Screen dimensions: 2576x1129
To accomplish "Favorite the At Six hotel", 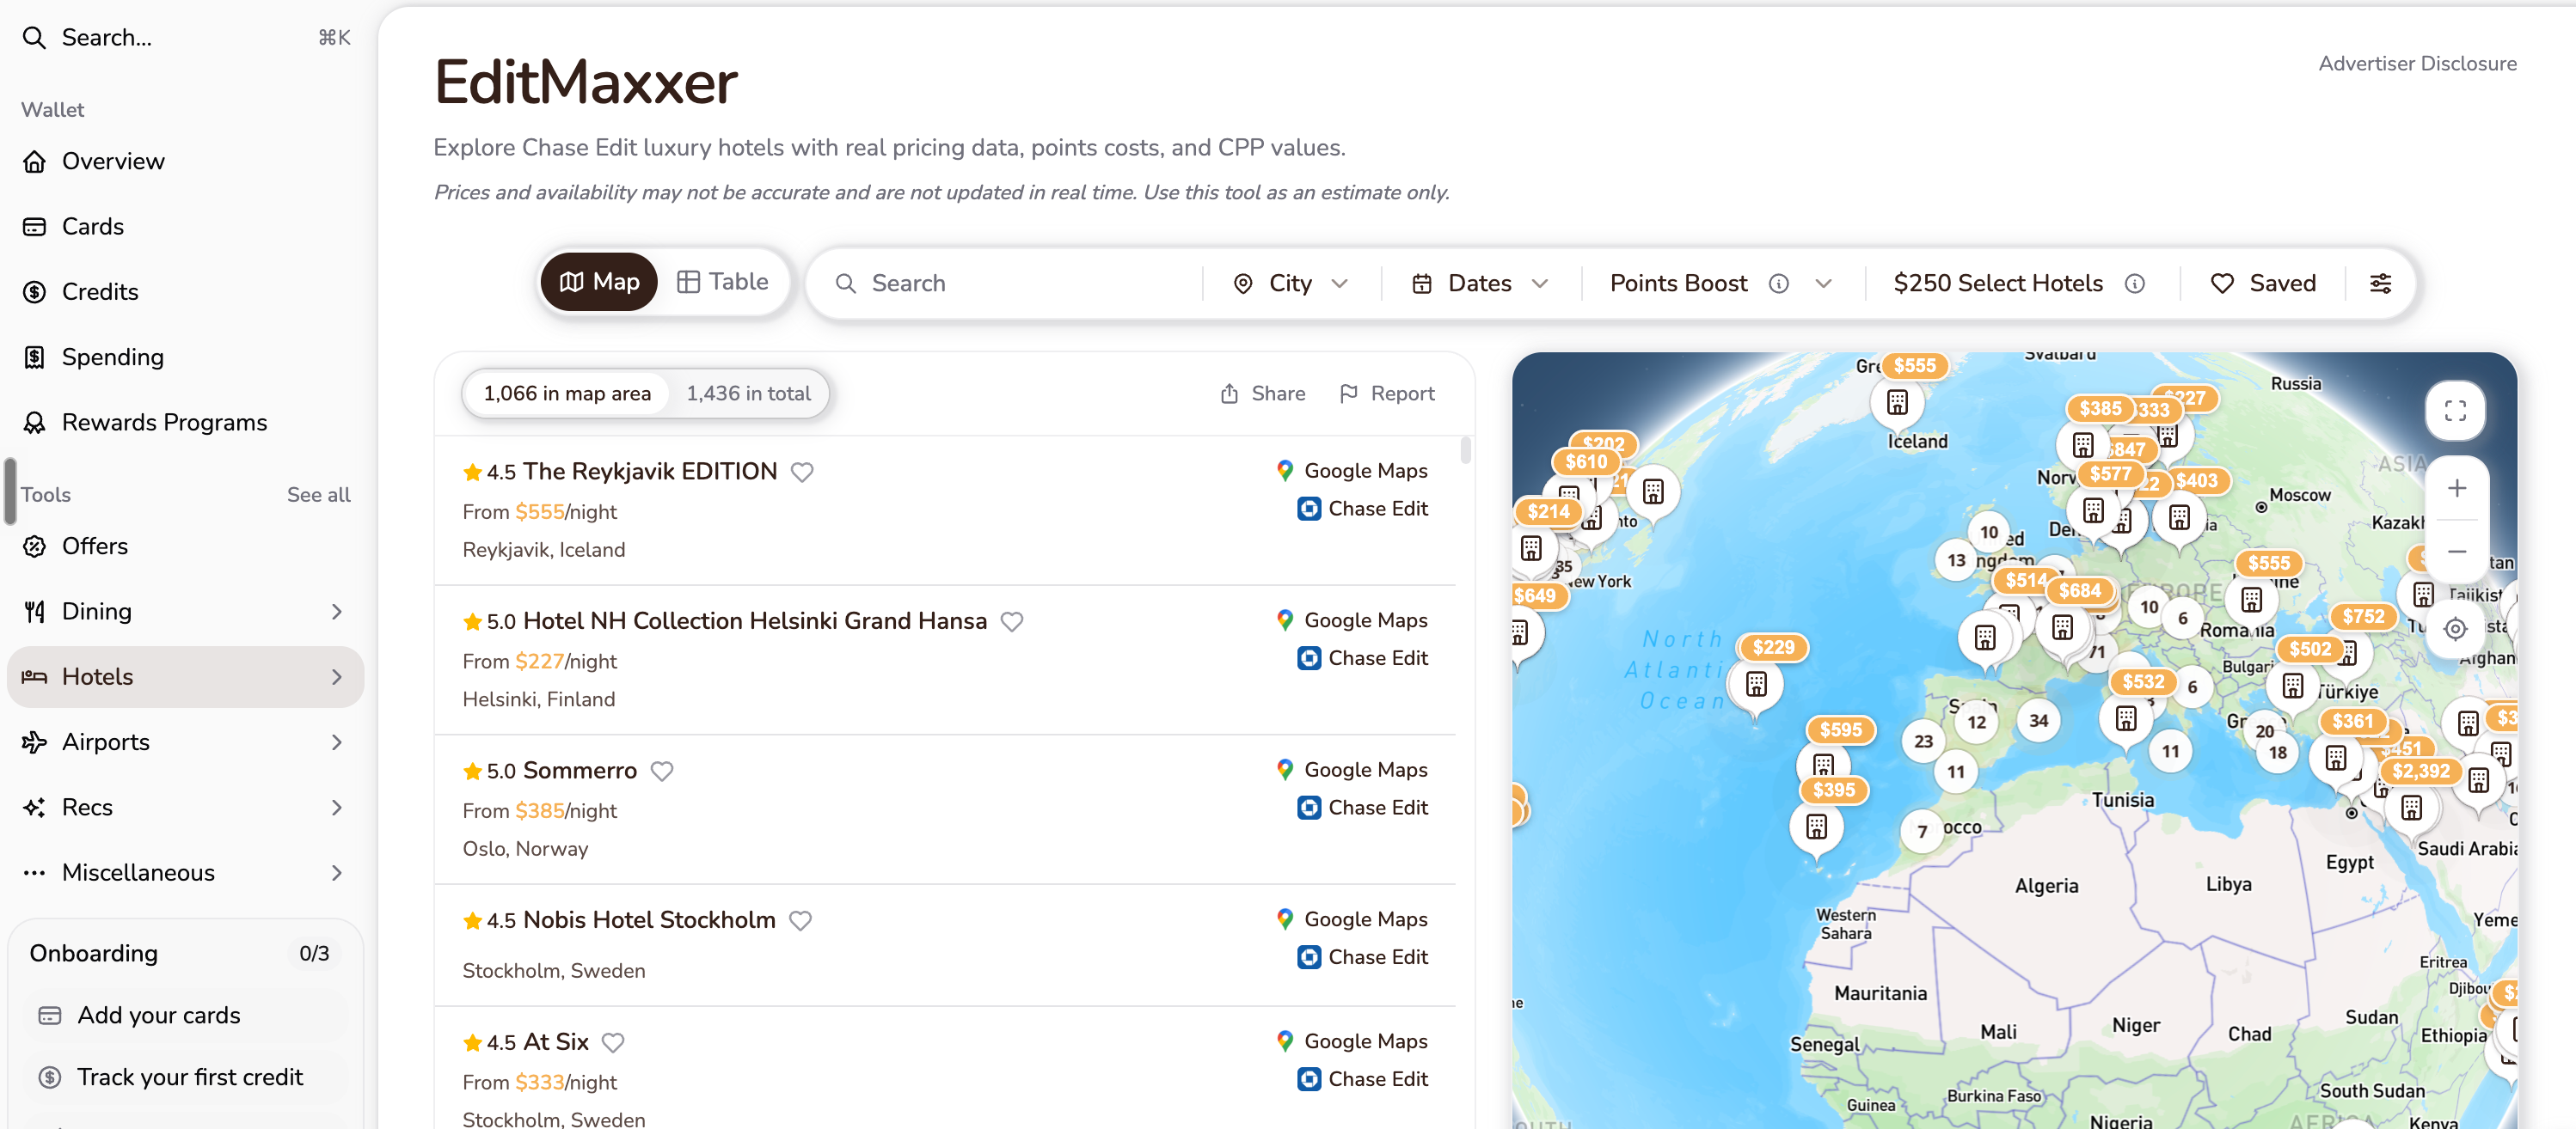I will tap(613, 1043).
